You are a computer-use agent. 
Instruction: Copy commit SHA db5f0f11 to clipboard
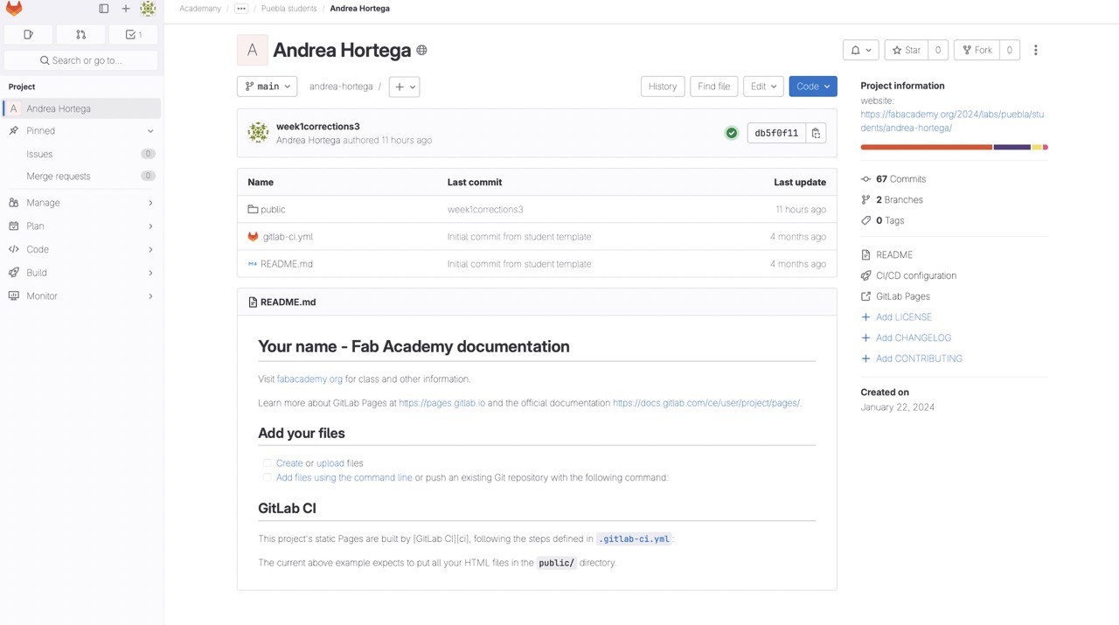tap(816, 133)
